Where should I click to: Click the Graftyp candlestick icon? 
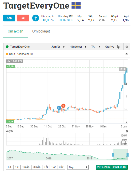tap(119, 47)
